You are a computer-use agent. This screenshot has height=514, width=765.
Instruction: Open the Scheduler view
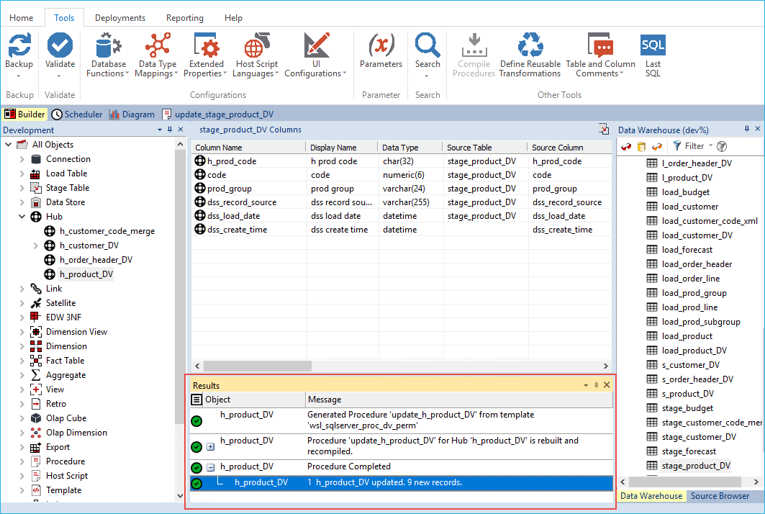[x=78, y=114]
